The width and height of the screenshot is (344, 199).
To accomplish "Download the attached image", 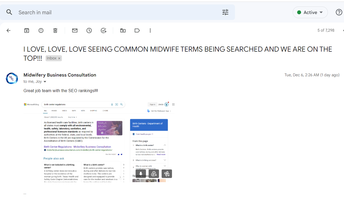I will click(x=141, y=174).
